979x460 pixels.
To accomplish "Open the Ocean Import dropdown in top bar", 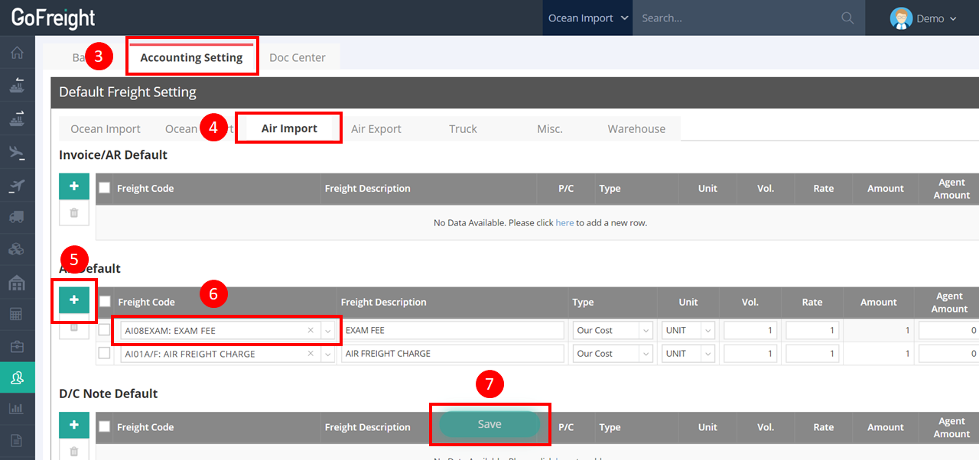I will point(587,18).
